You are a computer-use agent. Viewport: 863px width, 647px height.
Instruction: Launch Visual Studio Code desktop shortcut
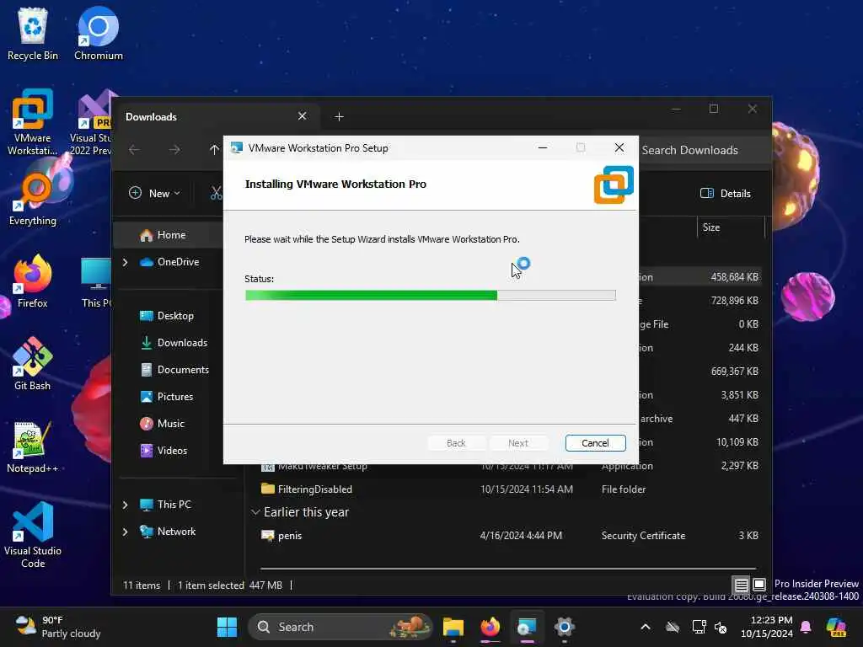click(x=33, y=535)
